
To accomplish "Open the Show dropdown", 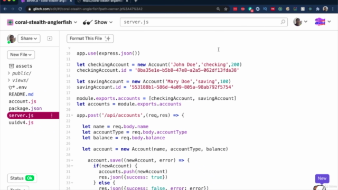I will tap(98, 22).
